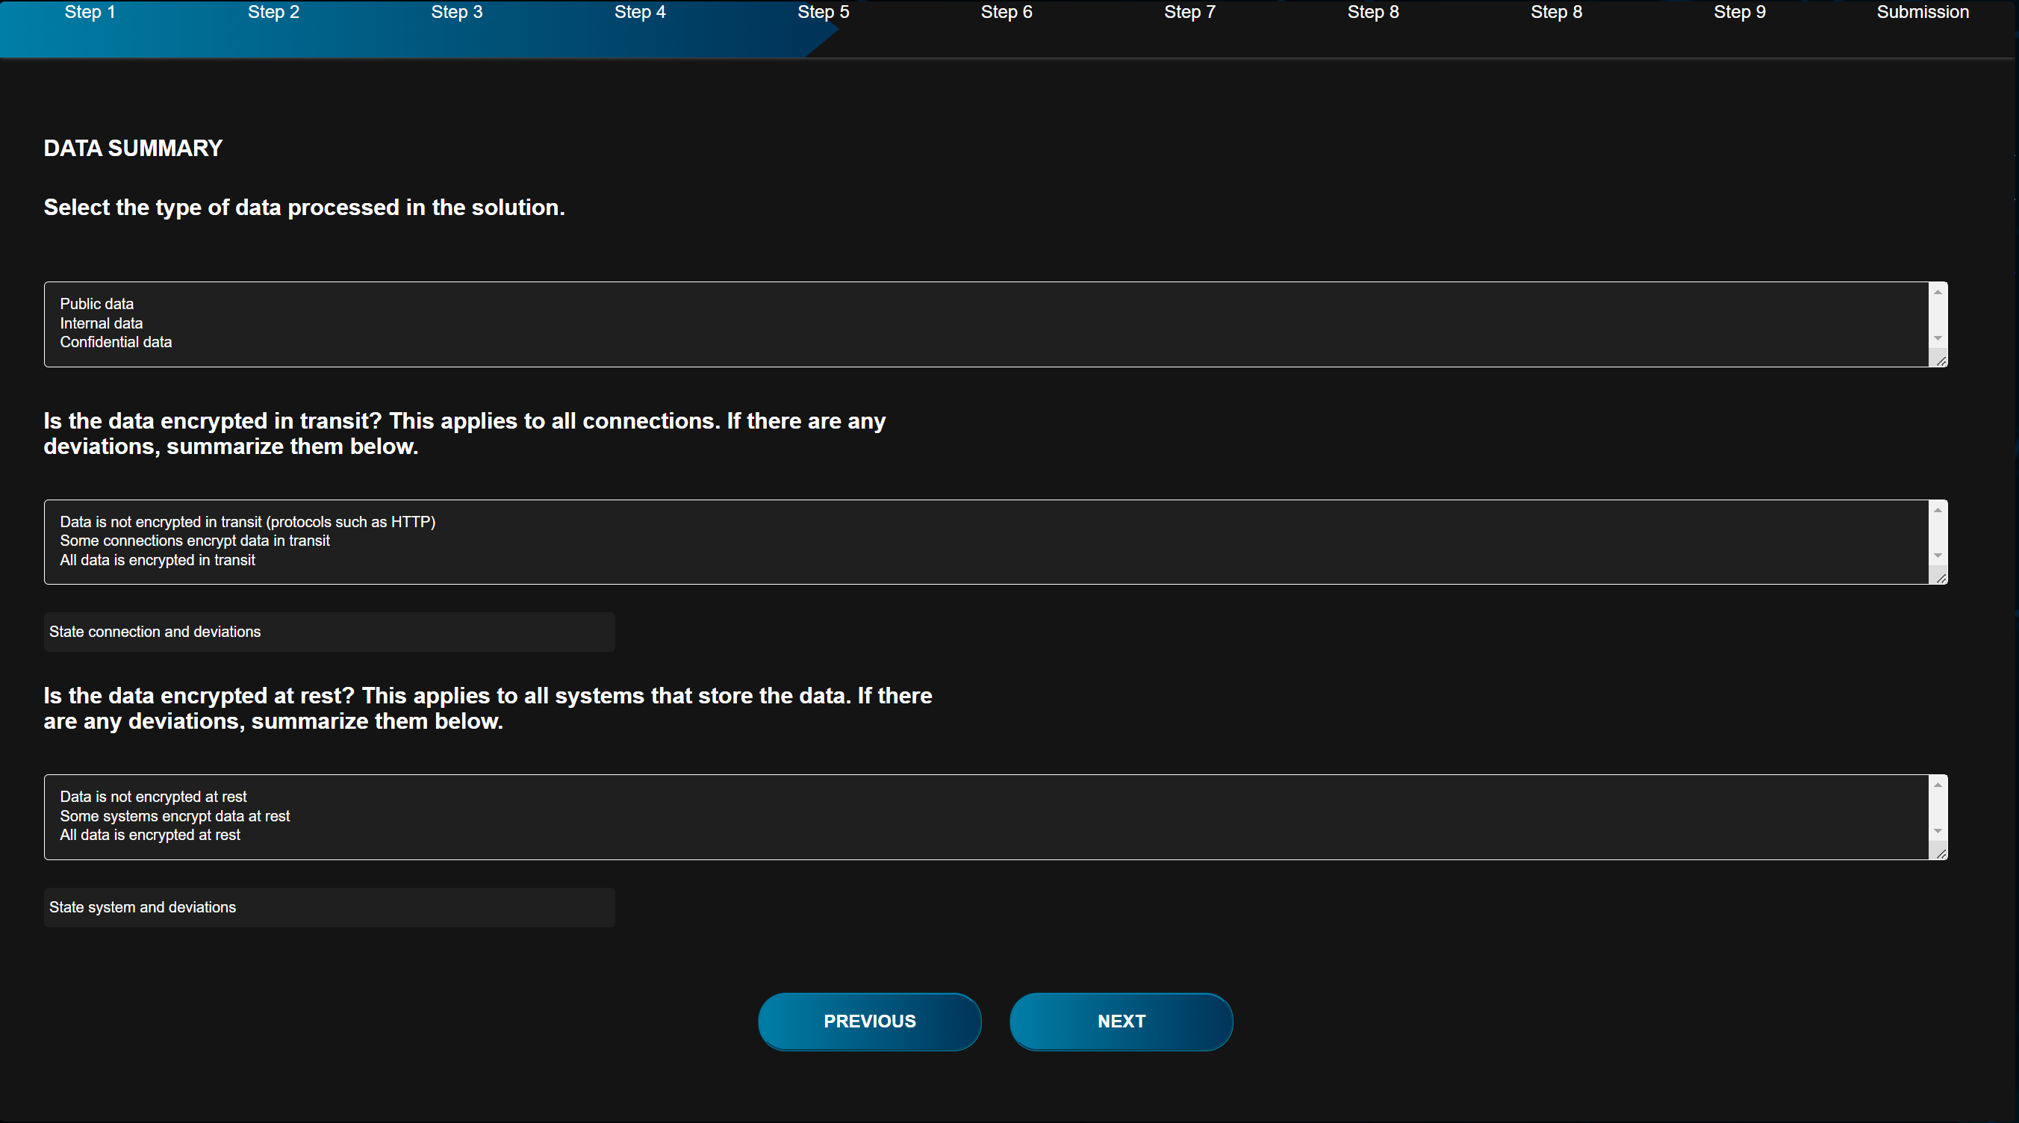Click resize grip of transit encryption list

coord(1941,578)
